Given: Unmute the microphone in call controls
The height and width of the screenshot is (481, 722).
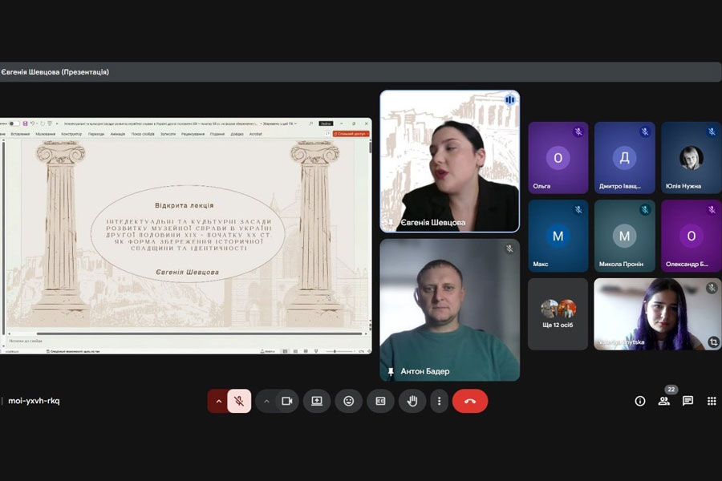Looking at the screenshot, I should pyautogui.click(x=239, y=401).
